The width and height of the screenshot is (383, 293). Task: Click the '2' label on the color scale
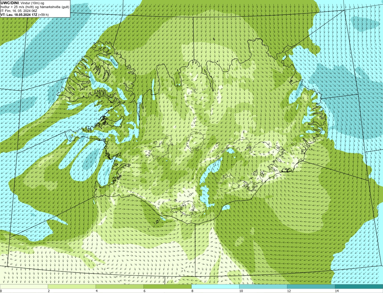coord(49,291)
